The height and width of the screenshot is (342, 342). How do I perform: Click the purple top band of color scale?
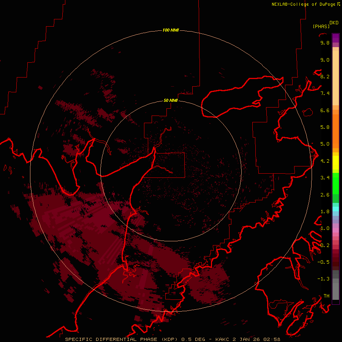point(336,38)
